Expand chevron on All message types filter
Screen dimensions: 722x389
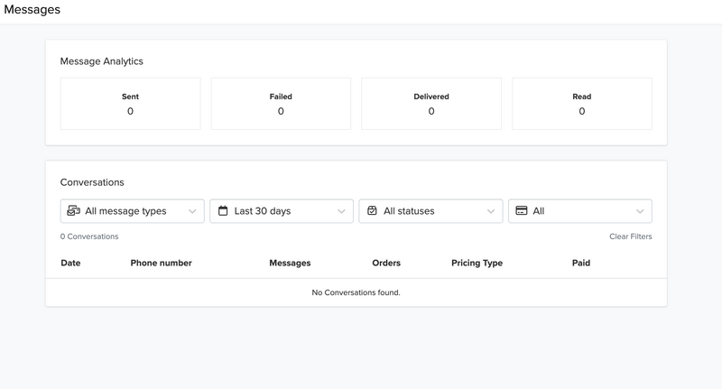(192, 211)
